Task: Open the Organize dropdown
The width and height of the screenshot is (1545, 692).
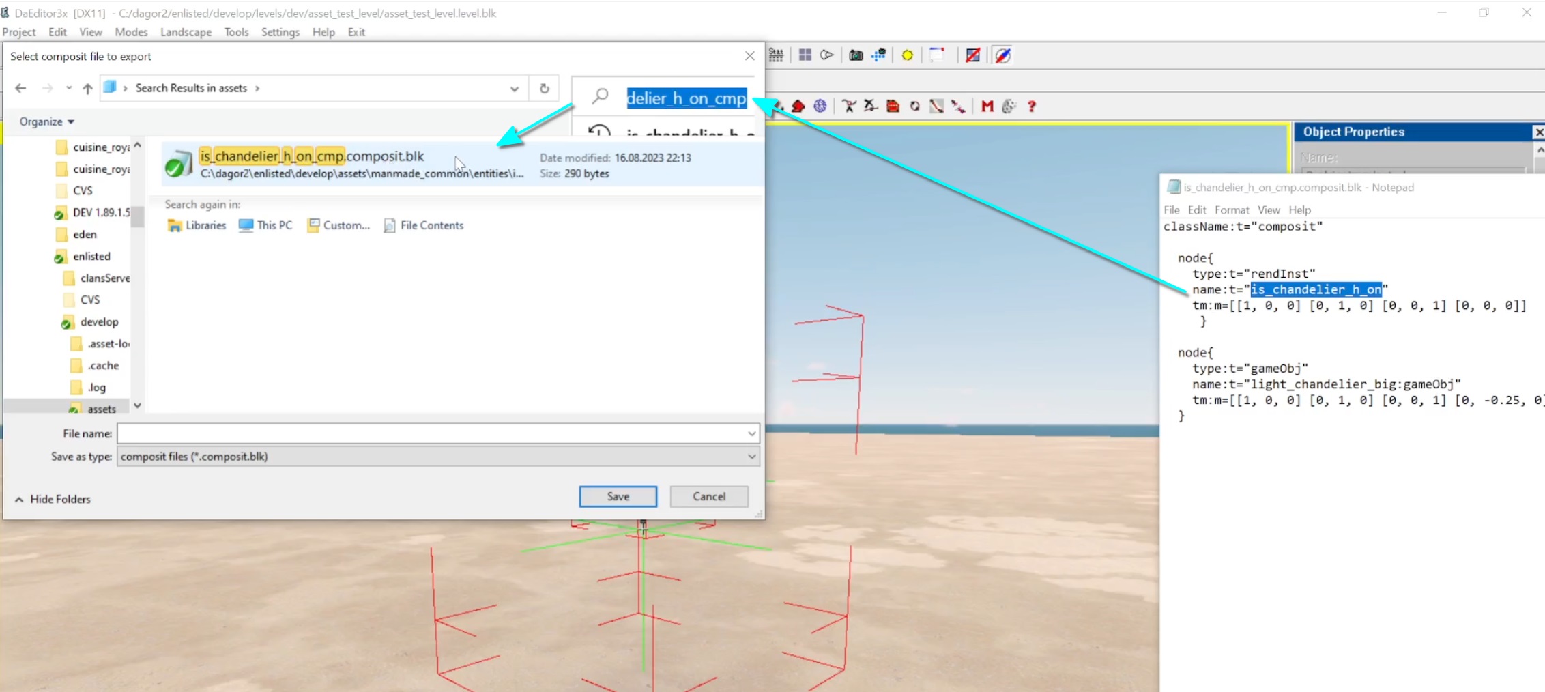Action: click(x=46, y=121)
